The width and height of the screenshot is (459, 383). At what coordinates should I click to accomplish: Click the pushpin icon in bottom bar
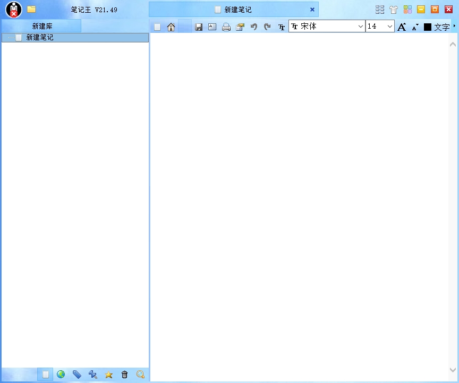[93, 375]
